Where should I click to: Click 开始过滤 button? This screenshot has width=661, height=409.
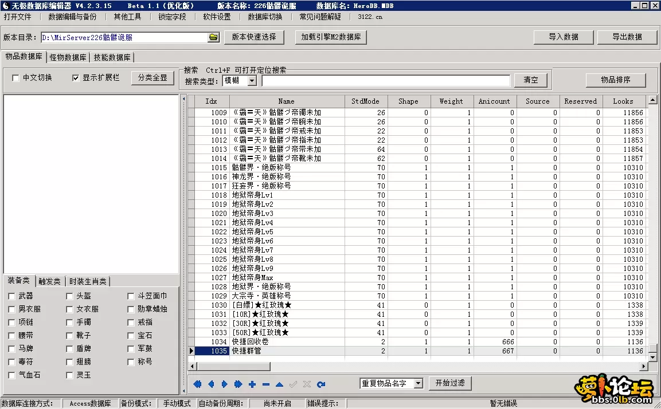point(450,383)
